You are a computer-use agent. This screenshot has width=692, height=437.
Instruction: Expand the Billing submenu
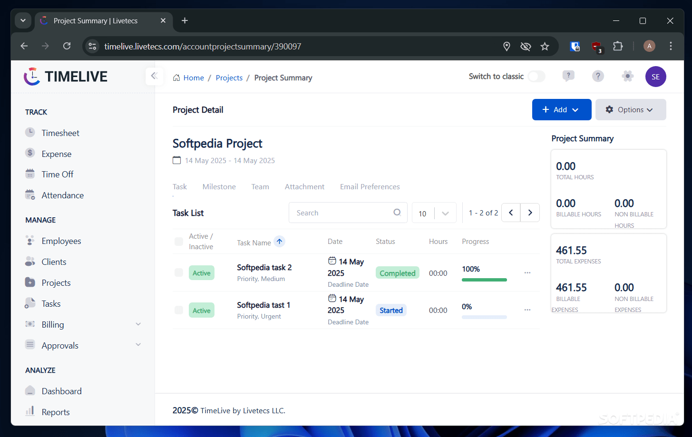tap(138, 324)
